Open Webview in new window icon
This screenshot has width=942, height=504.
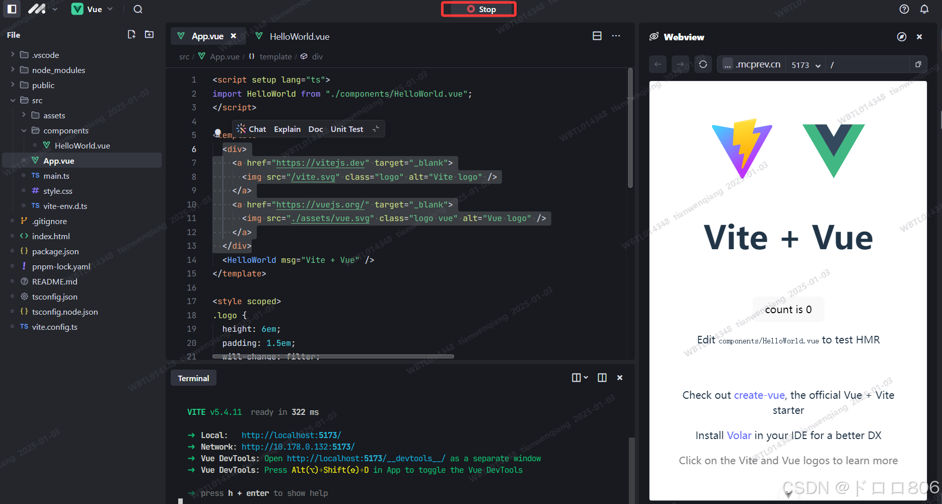point(918,64)
